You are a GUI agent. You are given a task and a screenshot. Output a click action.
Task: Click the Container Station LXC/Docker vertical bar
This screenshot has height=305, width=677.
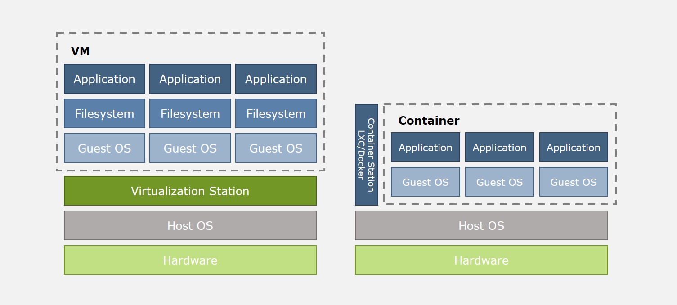(367, 155)
